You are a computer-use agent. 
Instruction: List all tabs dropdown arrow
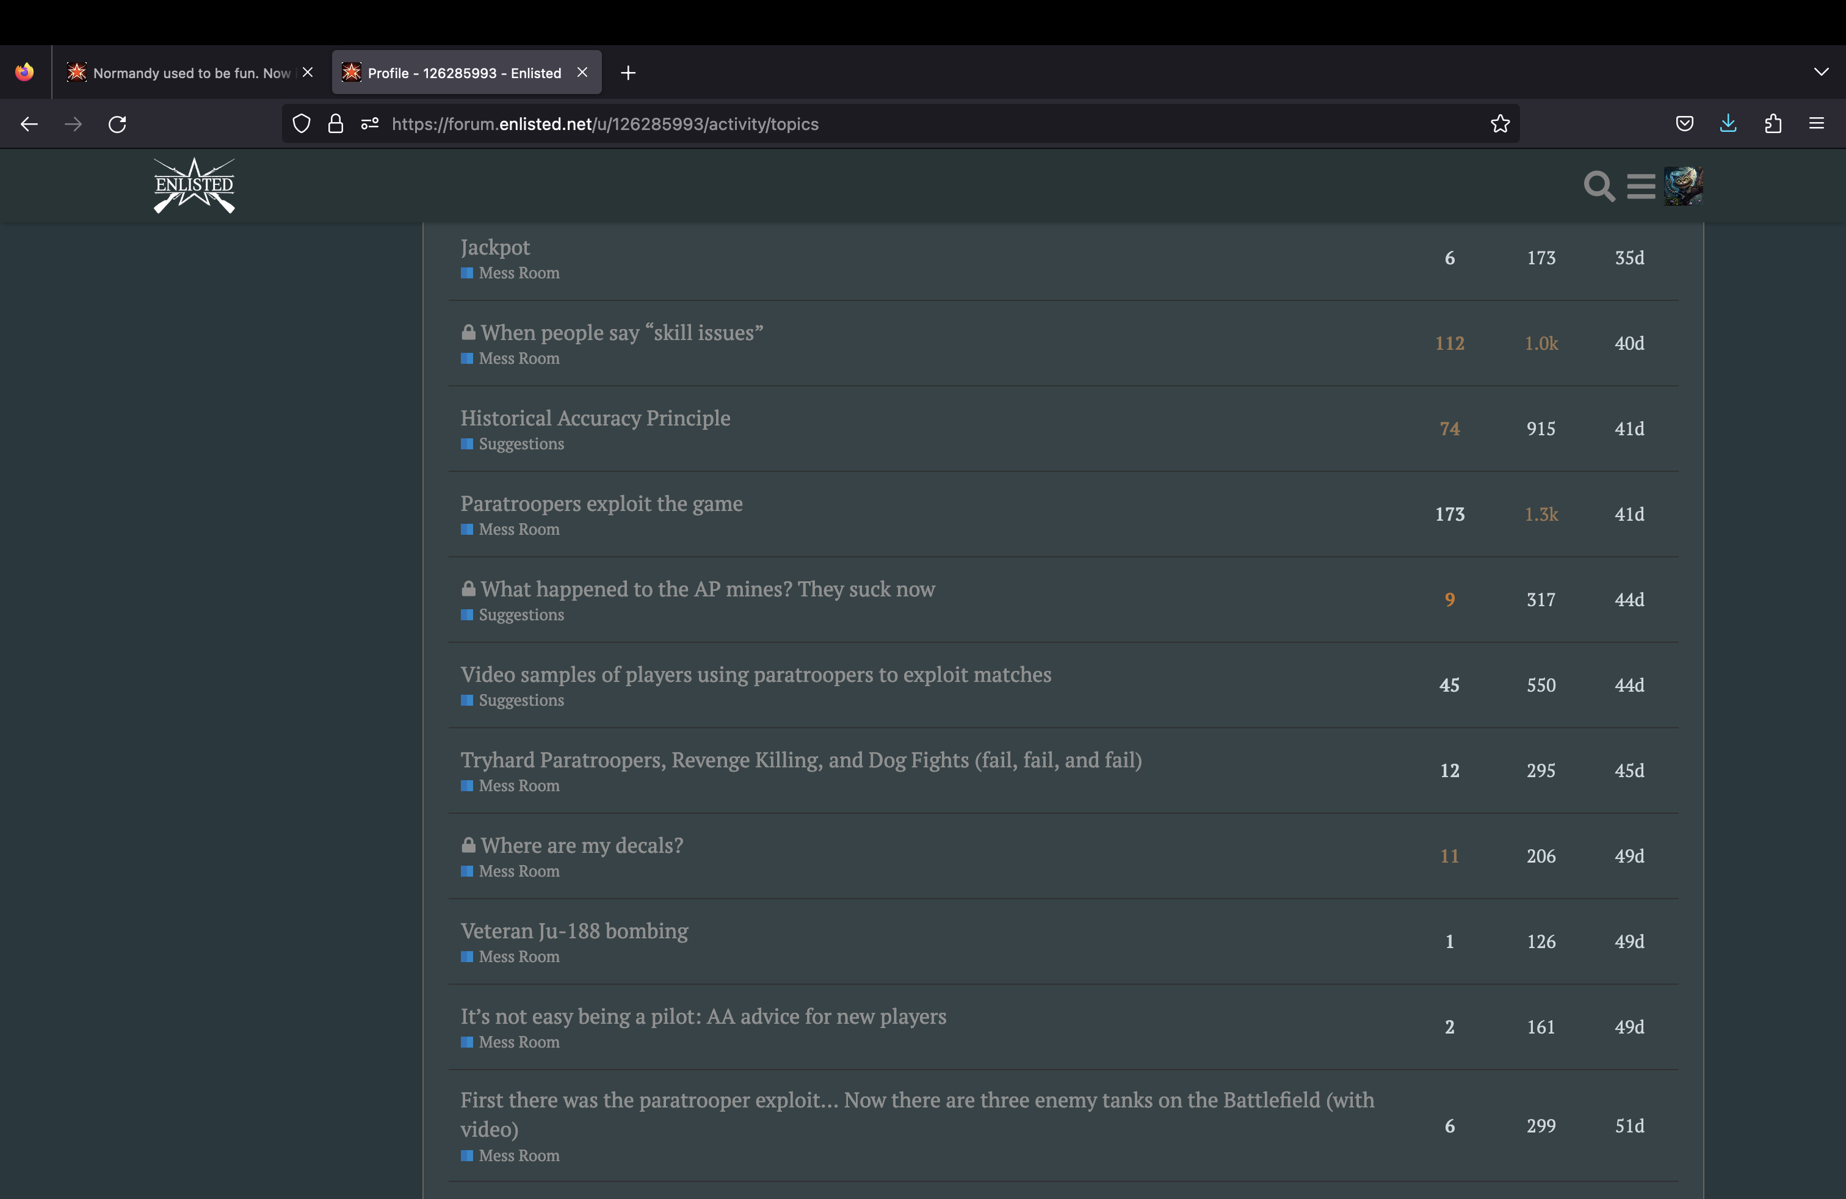pyautogui.click(x=1821, y=72)
